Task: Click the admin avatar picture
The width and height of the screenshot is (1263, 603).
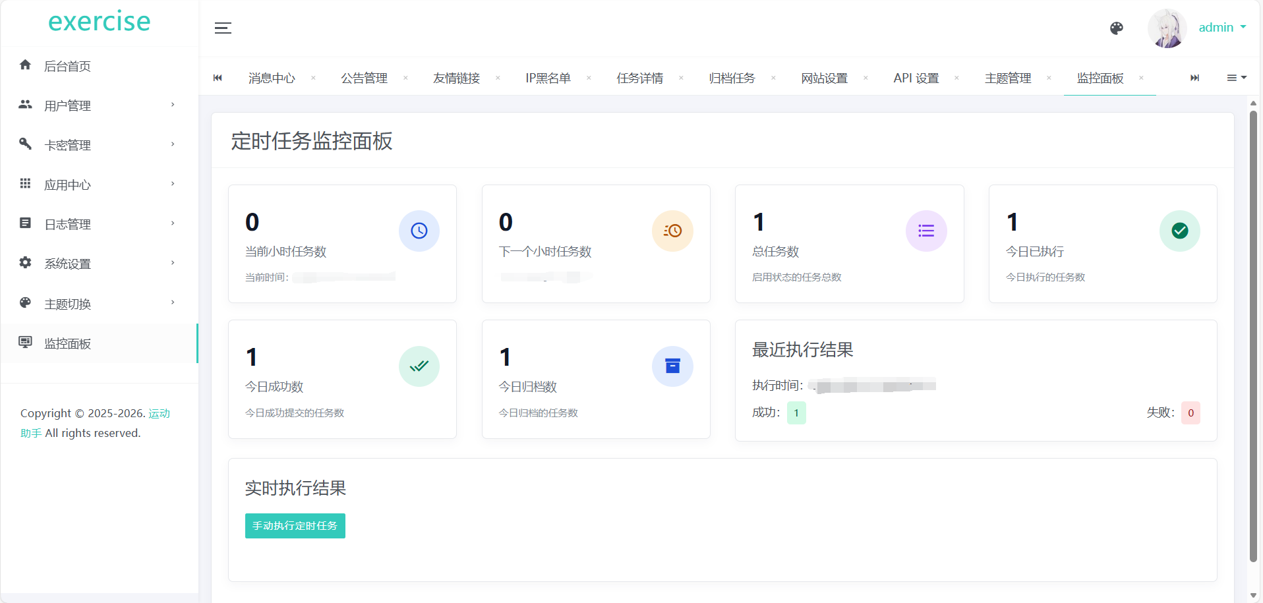Action: pyautogui.click(x=1166, y=28)
